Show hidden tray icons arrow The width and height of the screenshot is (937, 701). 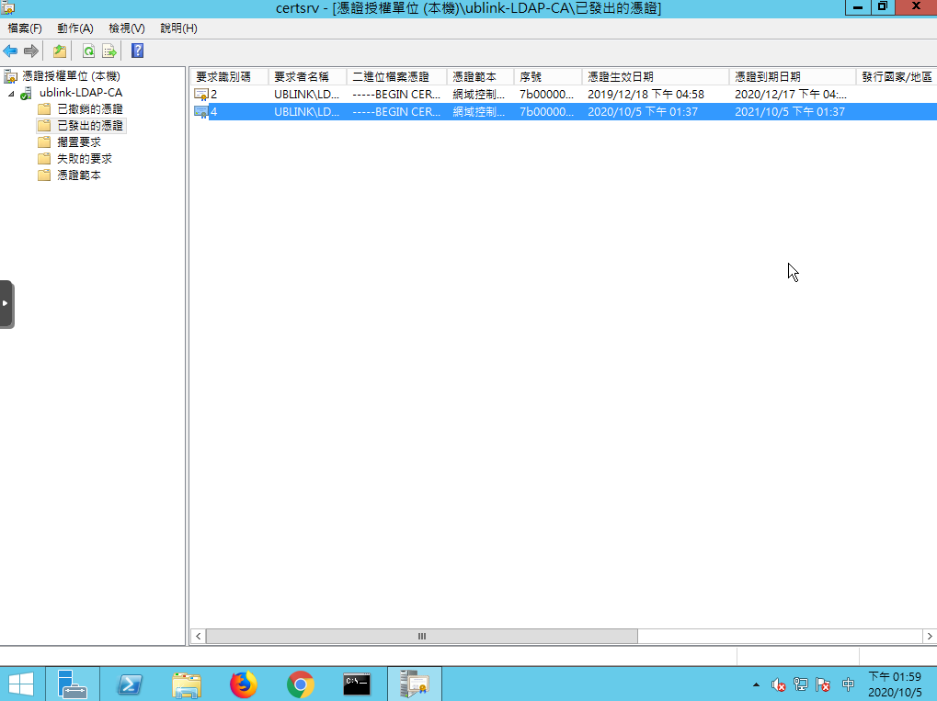coord(756,684)
